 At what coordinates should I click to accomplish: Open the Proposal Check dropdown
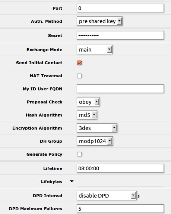click(x=88, y=102)
